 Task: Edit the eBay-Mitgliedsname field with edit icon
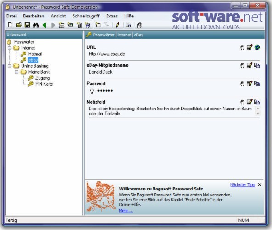click(x=249, y=65)
